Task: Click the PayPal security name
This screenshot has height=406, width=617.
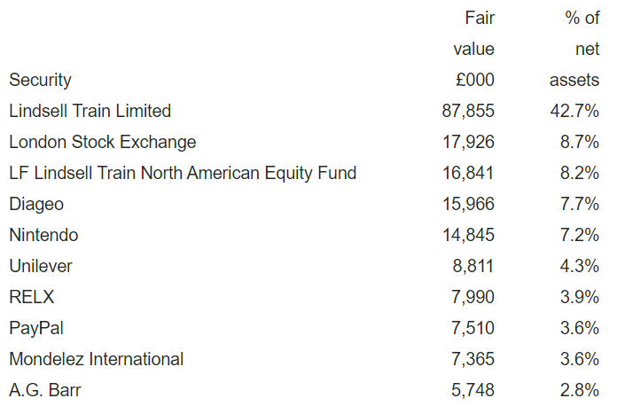Action: (x=36, y=328)
